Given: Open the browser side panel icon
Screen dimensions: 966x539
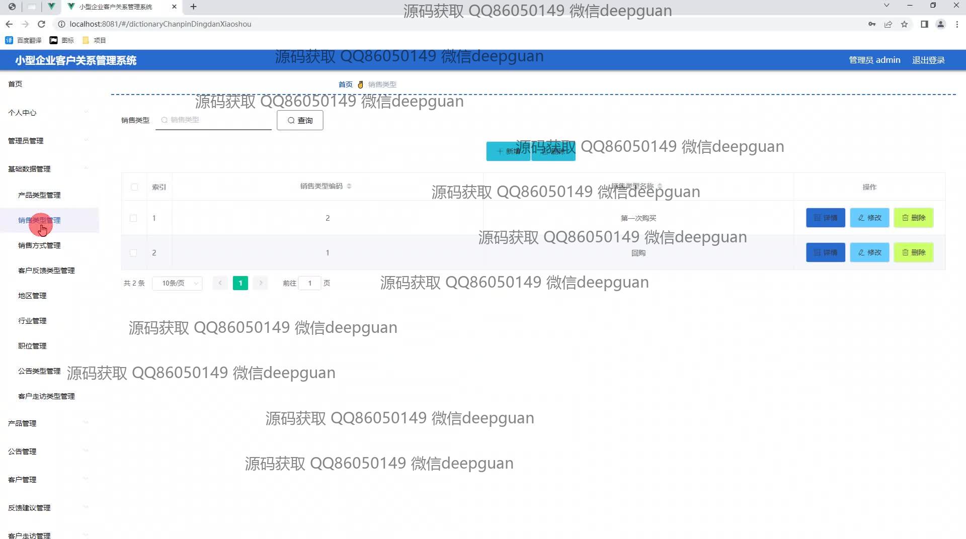Looking at the screenshot, I should 924,24.
